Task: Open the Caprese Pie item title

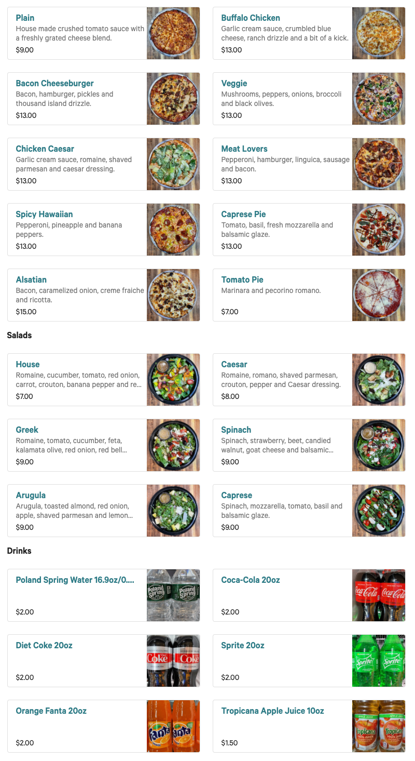Action: click(243, 215)
